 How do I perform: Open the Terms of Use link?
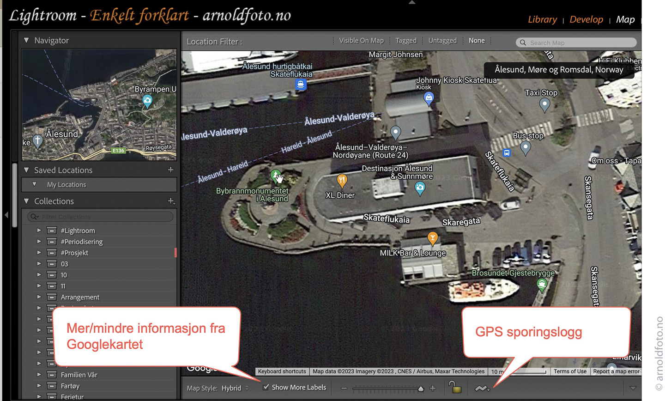coord(570,371)
